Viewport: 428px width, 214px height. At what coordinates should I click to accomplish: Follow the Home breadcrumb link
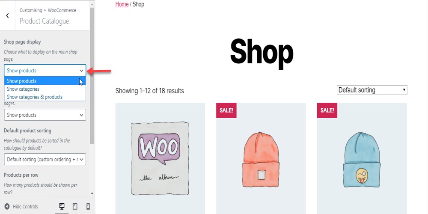(122, 4)
